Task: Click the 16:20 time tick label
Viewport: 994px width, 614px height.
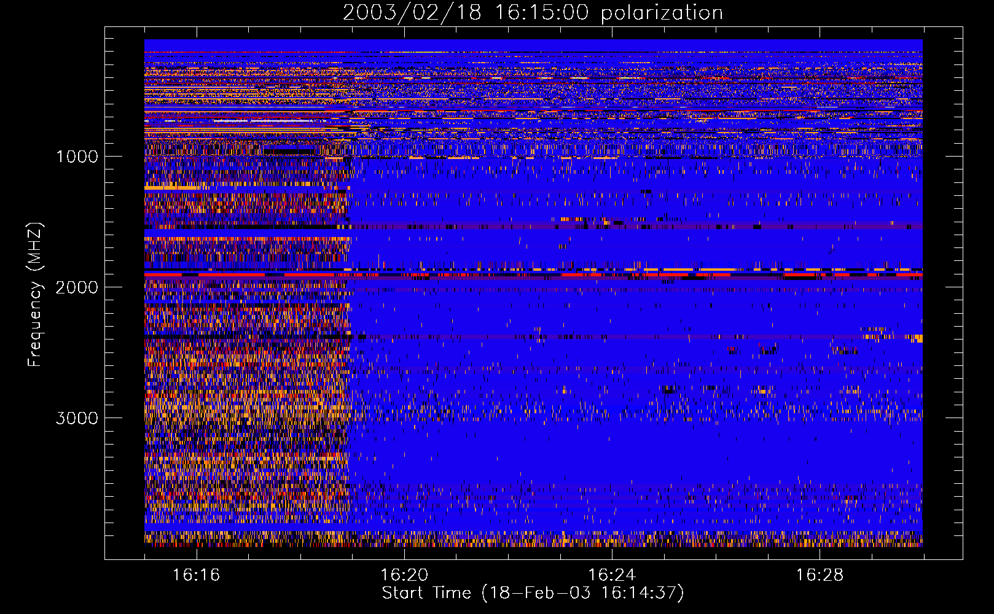Action: point(404,575)
